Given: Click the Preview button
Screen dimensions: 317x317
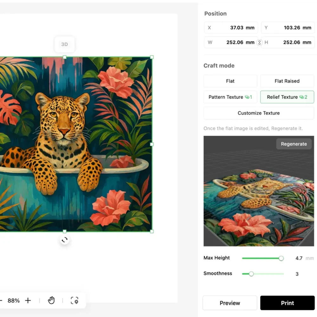Looking at the screenshot, I should [230, 303].
